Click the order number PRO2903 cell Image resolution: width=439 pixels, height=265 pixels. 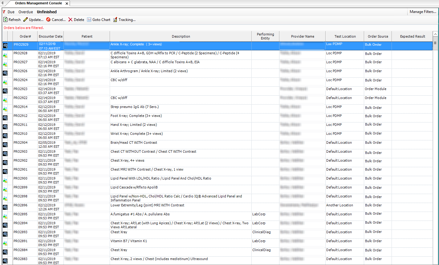21,152
